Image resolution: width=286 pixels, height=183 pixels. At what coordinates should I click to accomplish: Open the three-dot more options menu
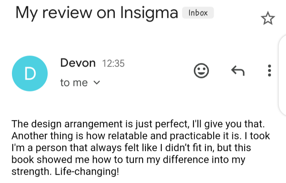pos(270,71)
